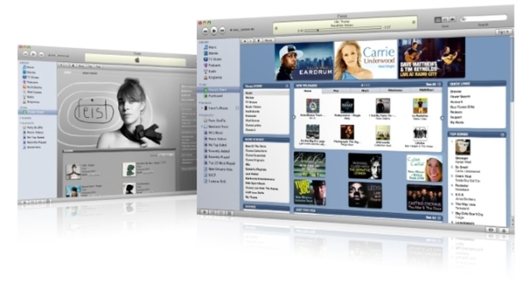Switch to Pop tab in New Releases
The image size is (531, 282).
tap(336, 91)
